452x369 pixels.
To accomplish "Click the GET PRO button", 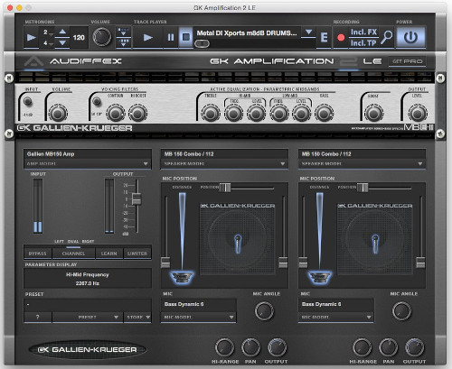I will tap(408, 61).
